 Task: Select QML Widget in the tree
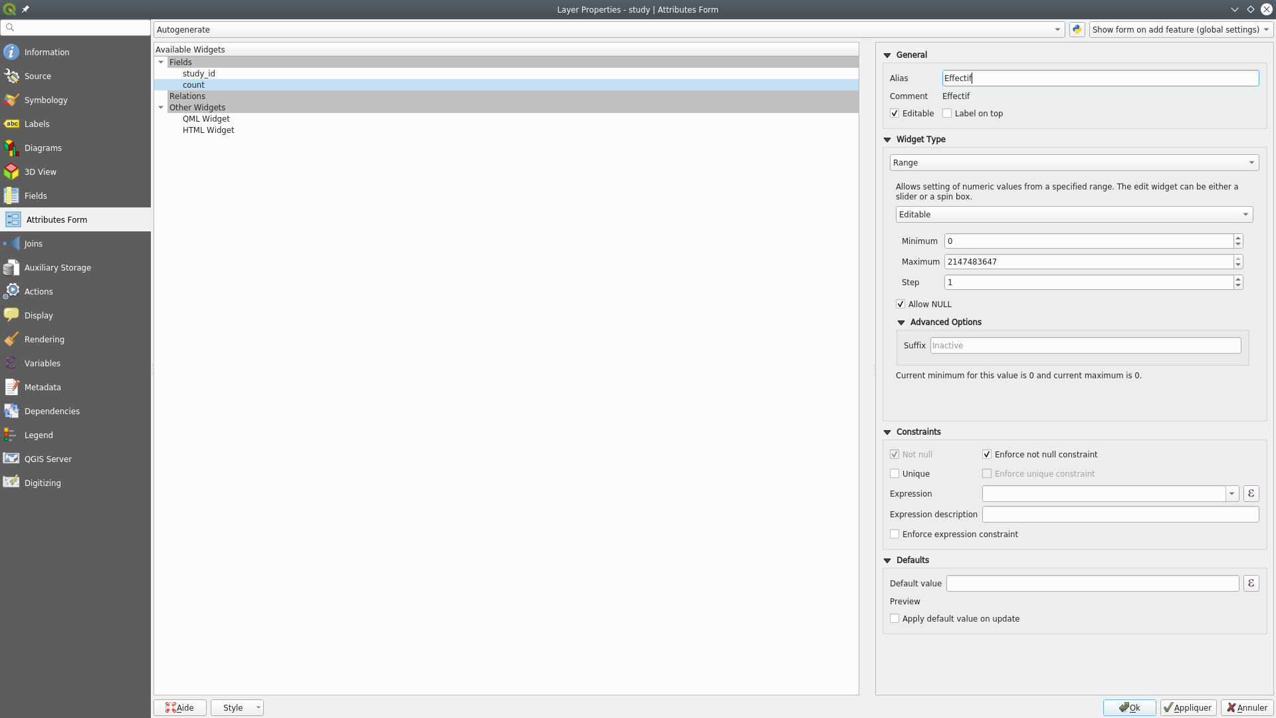click(x=206, y=119)
